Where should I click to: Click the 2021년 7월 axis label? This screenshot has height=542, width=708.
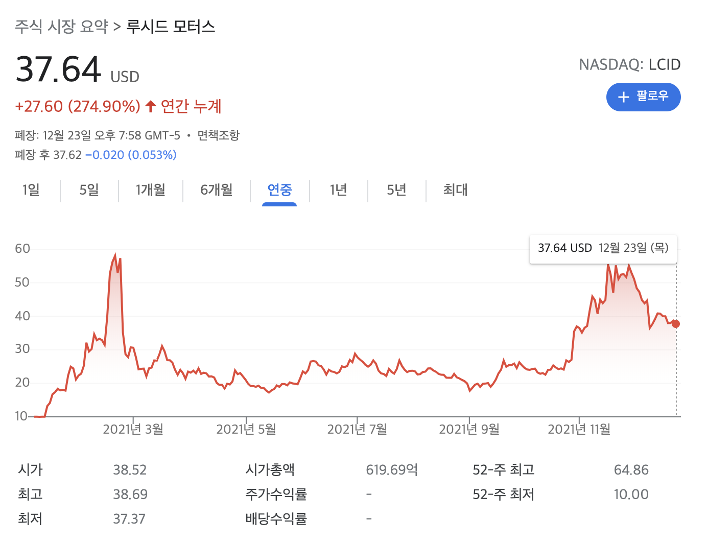[357, 429]
